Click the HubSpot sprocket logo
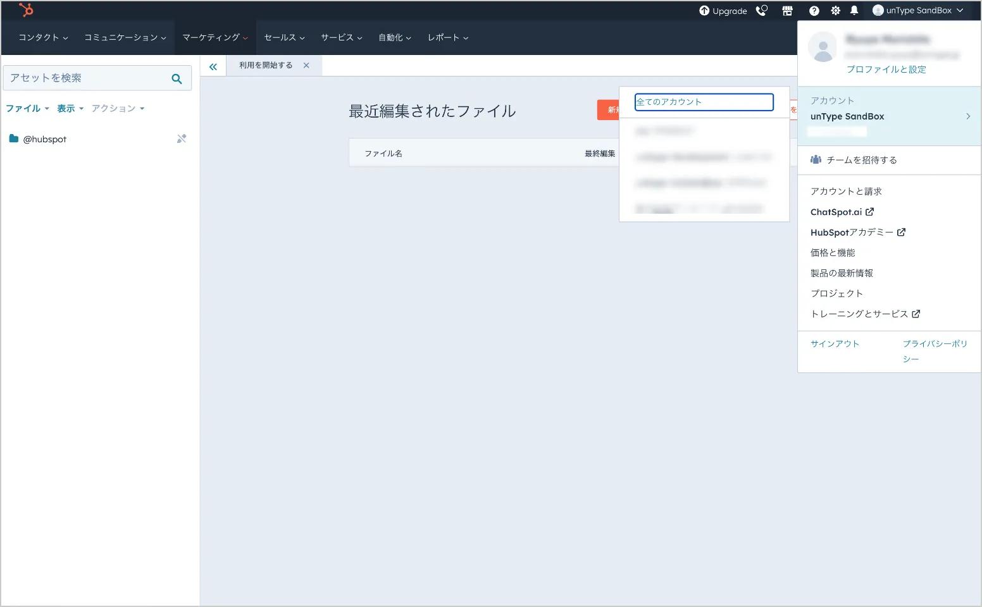Viewport: 982px width, 607px height. pyautogui.click(x=25, y=10)
